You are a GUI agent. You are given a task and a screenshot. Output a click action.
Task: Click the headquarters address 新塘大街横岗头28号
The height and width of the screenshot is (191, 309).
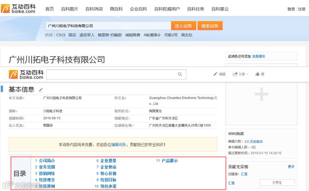coord(181,125)
